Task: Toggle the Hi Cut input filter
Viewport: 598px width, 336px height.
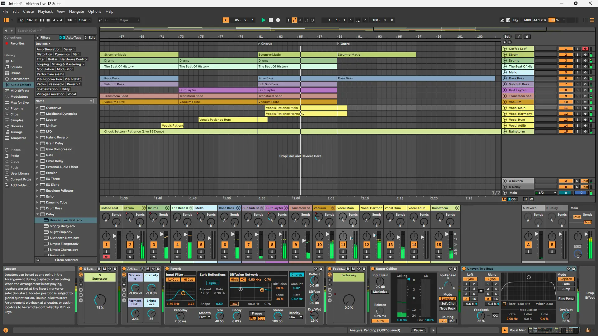Action: click(x=188, y=280)
